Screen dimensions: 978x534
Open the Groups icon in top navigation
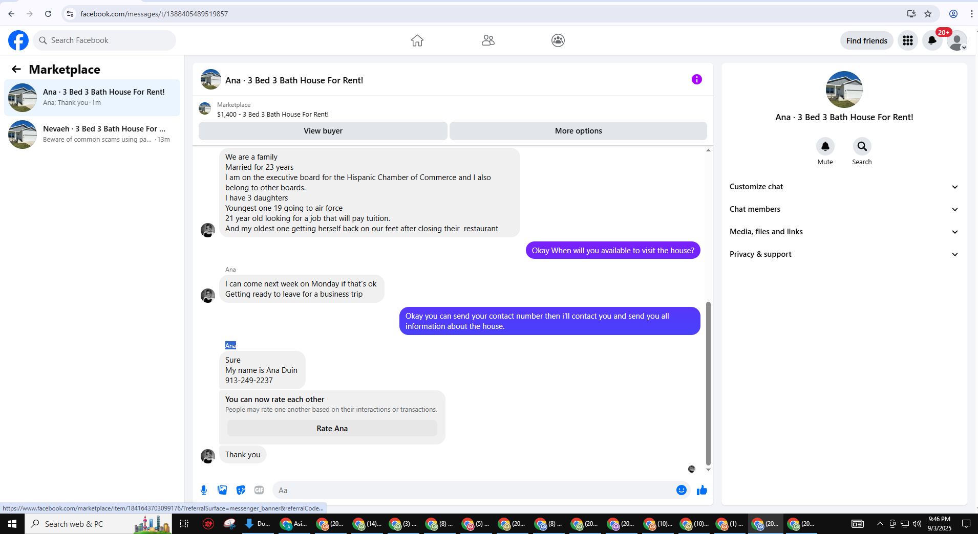point(558,40)
